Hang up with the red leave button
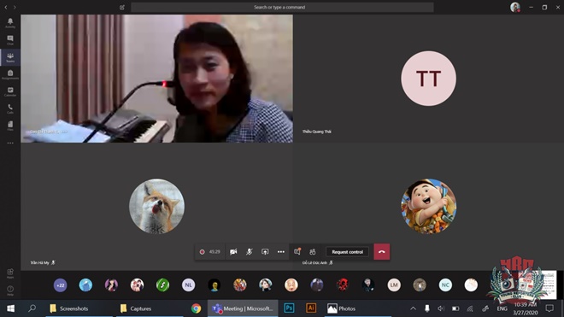Viewport: 564px width, 317px height. click(382, 252)
